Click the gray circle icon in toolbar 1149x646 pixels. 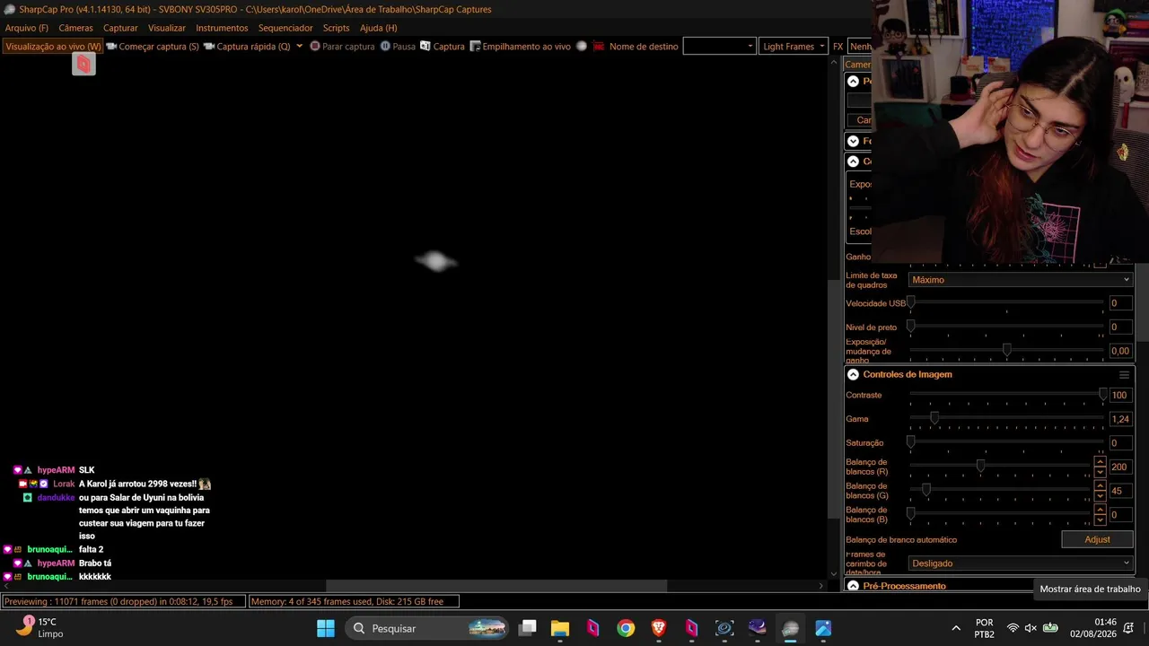tap(582, 46)
